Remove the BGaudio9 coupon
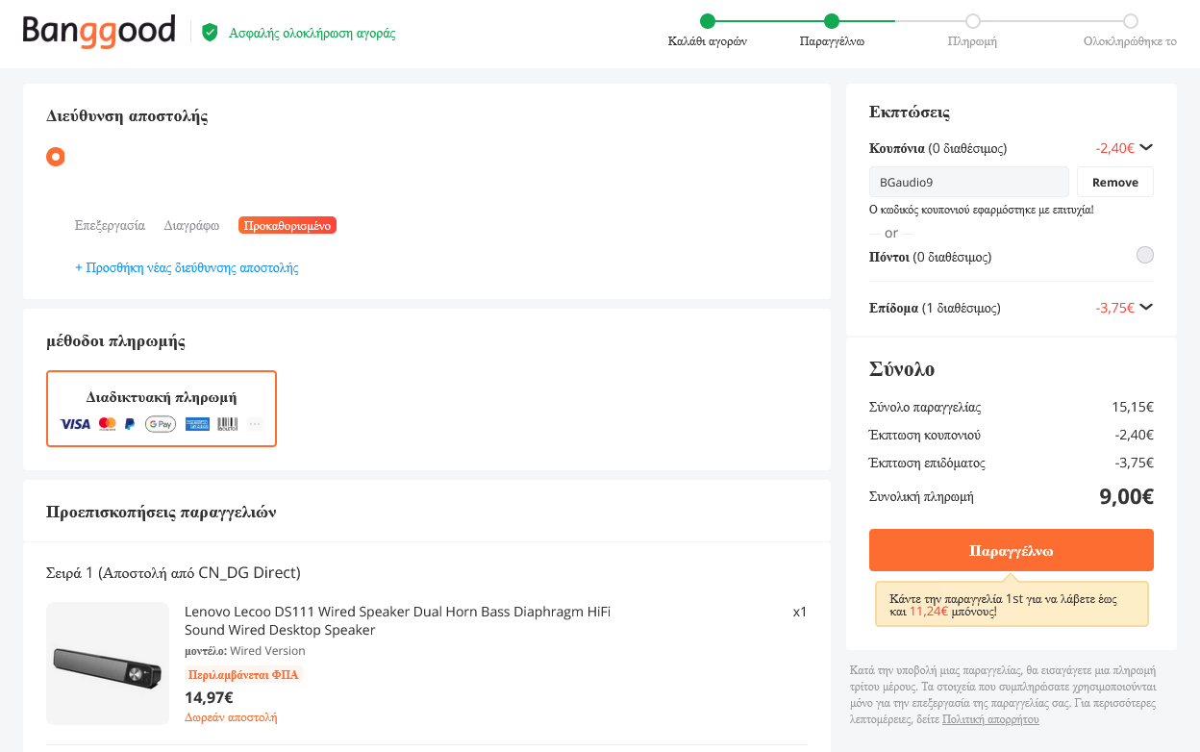Viewport: 1200px width, 752px height. [1115, 182]
